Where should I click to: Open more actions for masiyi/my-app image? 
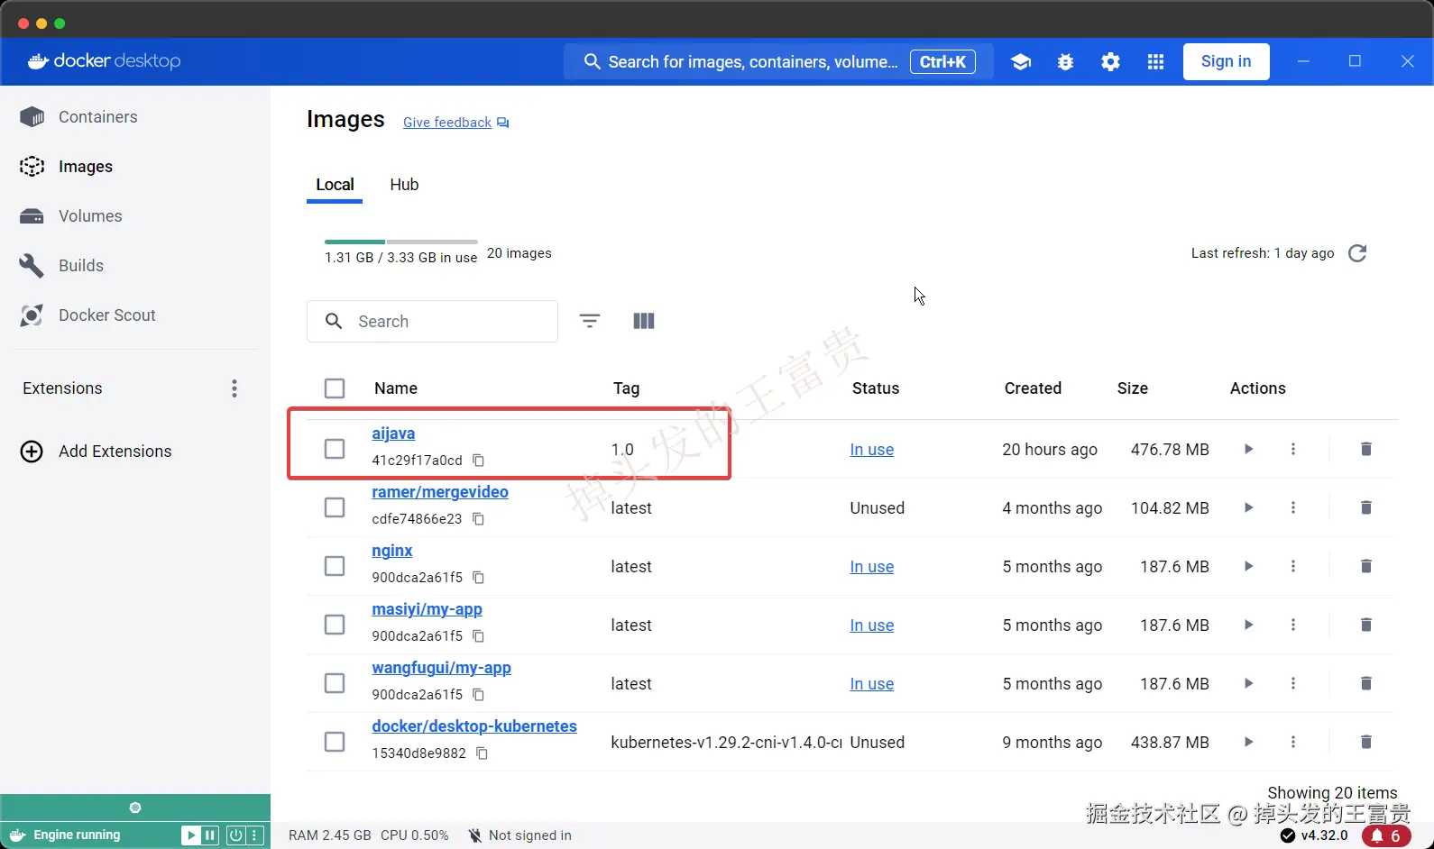click(x=1293, y=625)
